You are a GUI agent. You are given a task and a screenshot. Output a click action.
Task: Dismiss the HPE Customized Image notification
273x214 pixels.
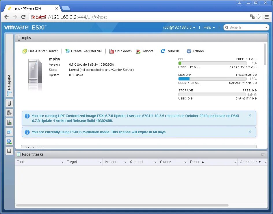(250, 115)
